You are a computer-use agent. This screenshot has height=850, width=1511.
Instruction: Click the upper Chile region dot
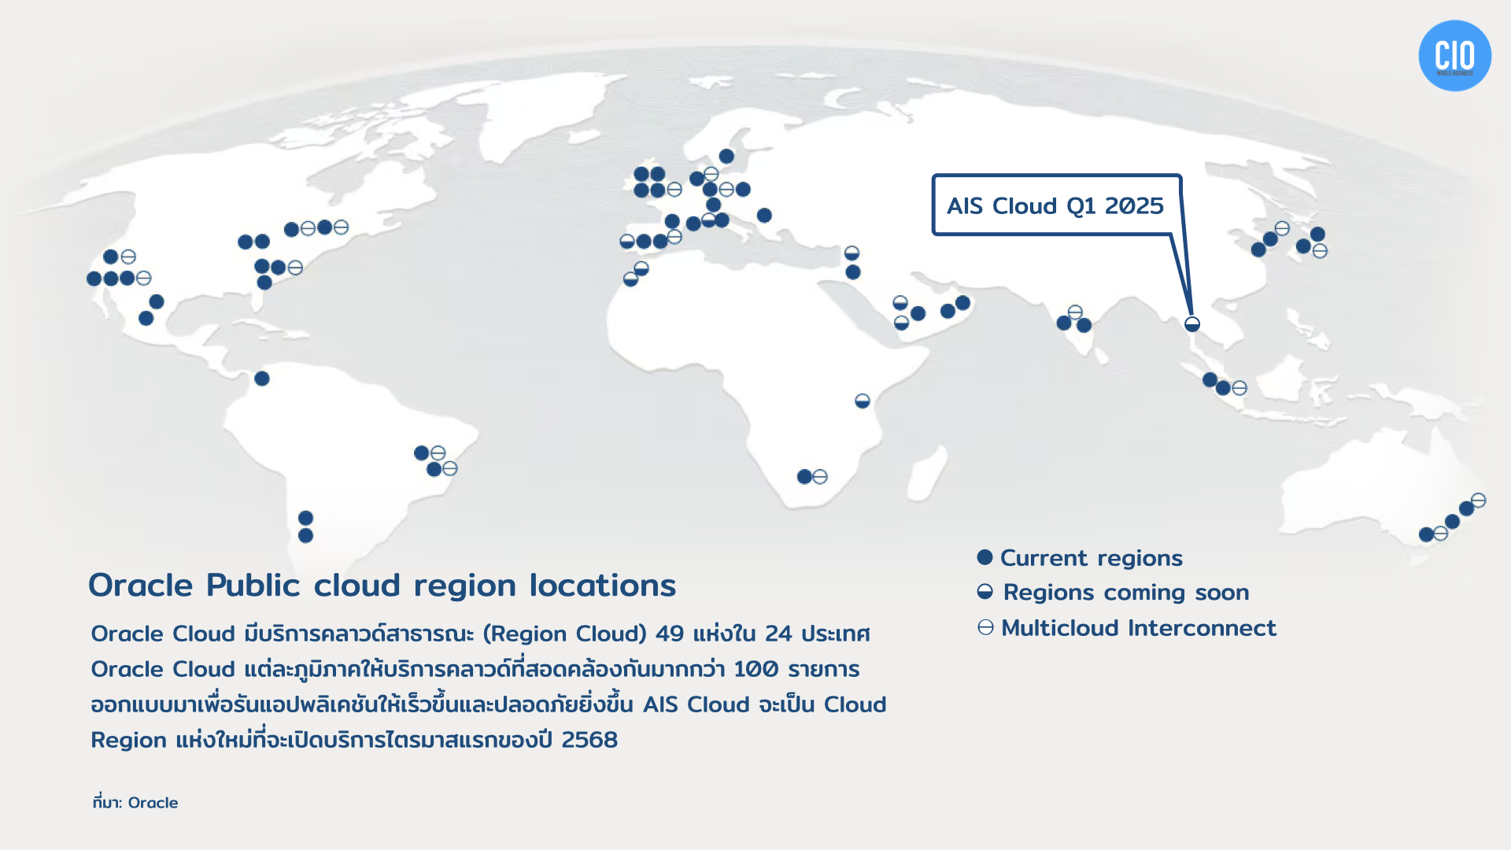click(306, 518)
